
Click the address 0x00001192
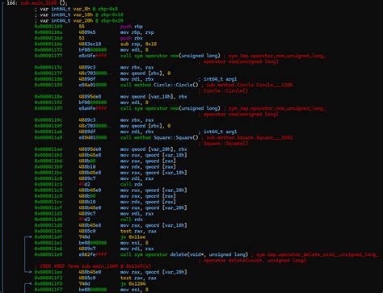pyautogui.click(x=48, y=103)
